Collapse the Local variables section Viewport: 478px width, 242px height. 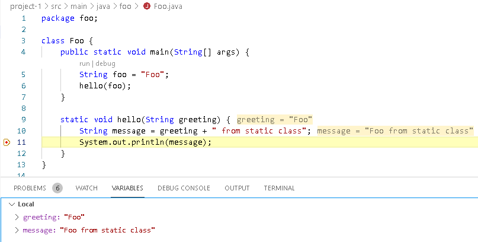[12, 204]
